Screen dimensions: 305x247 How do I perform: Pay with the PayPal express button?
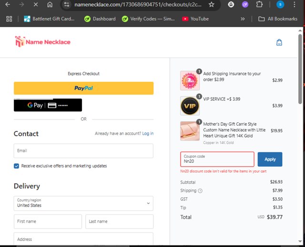point(84,88)
